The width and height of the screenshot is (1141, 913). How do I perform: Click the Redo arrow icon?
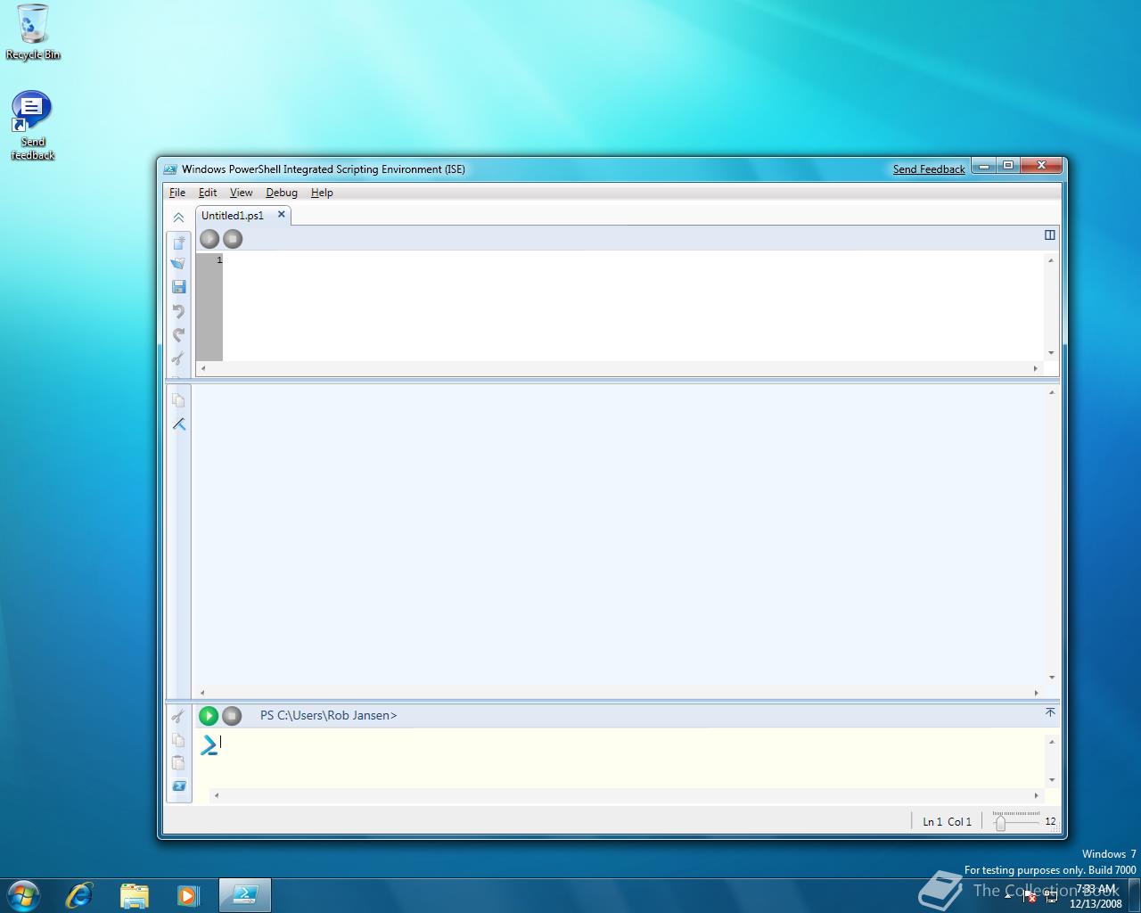click(178, 334)
